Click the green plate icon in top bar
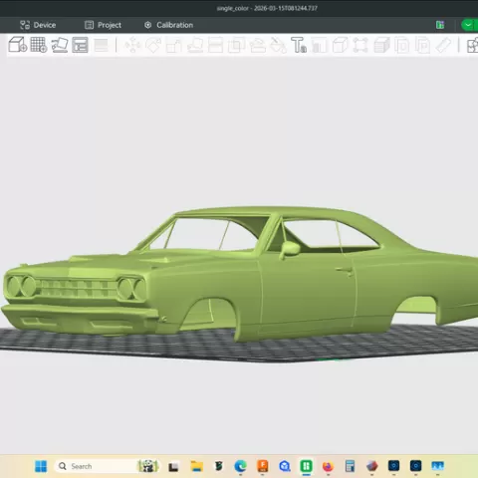 [x=440, y=25]
